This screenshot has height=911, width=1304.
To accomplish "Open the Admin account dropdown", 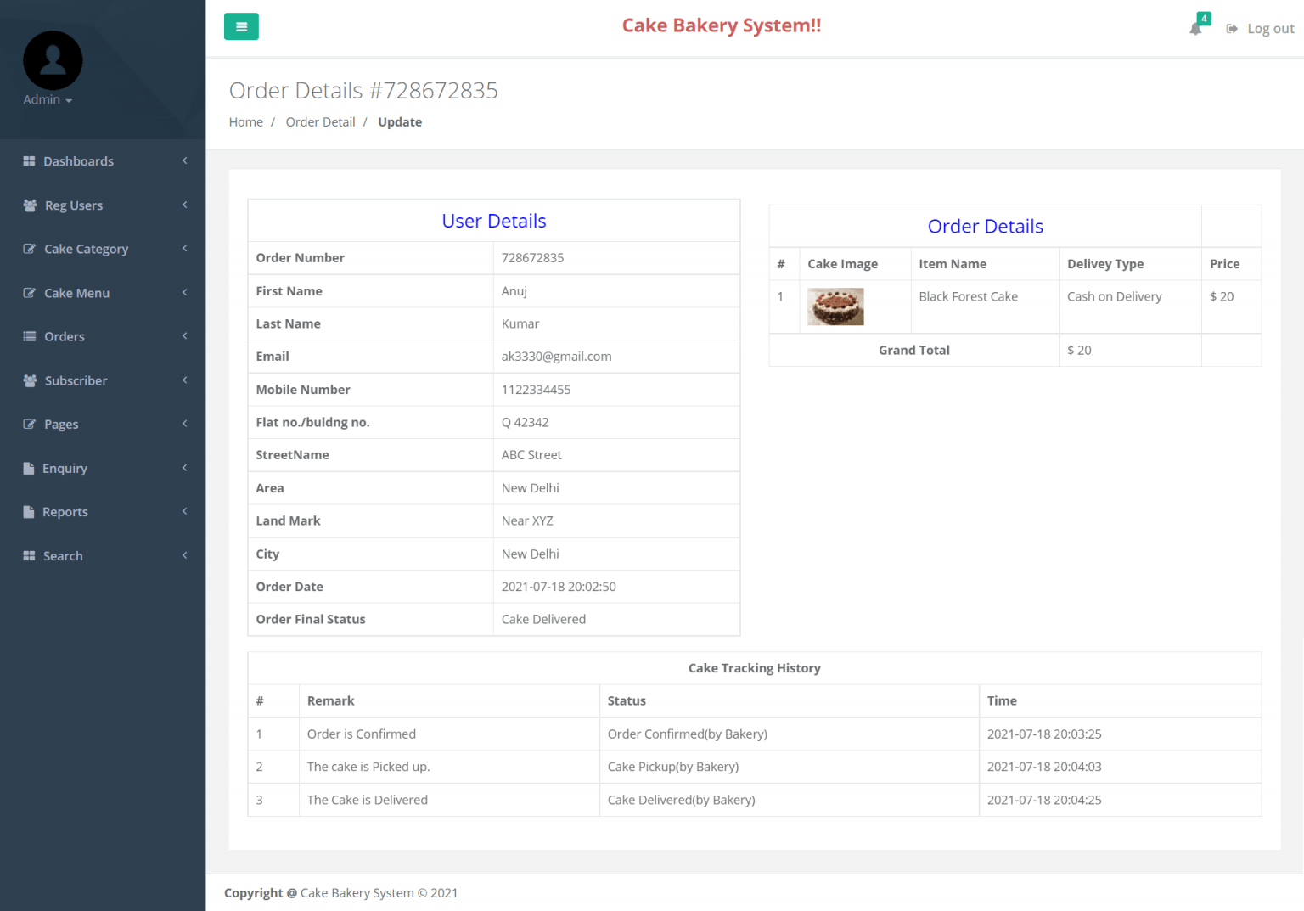I will point(48,99).
